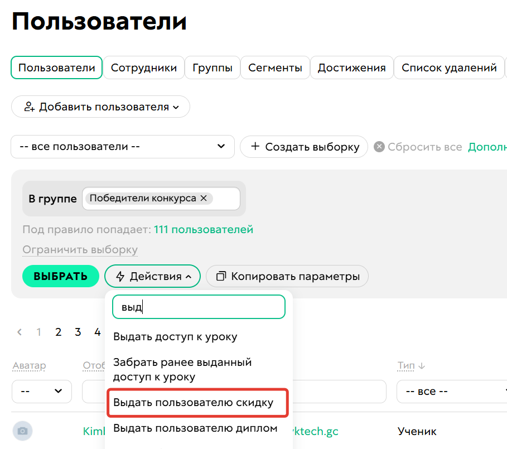Click the camera avatar placeholder icon

[23, 431]
